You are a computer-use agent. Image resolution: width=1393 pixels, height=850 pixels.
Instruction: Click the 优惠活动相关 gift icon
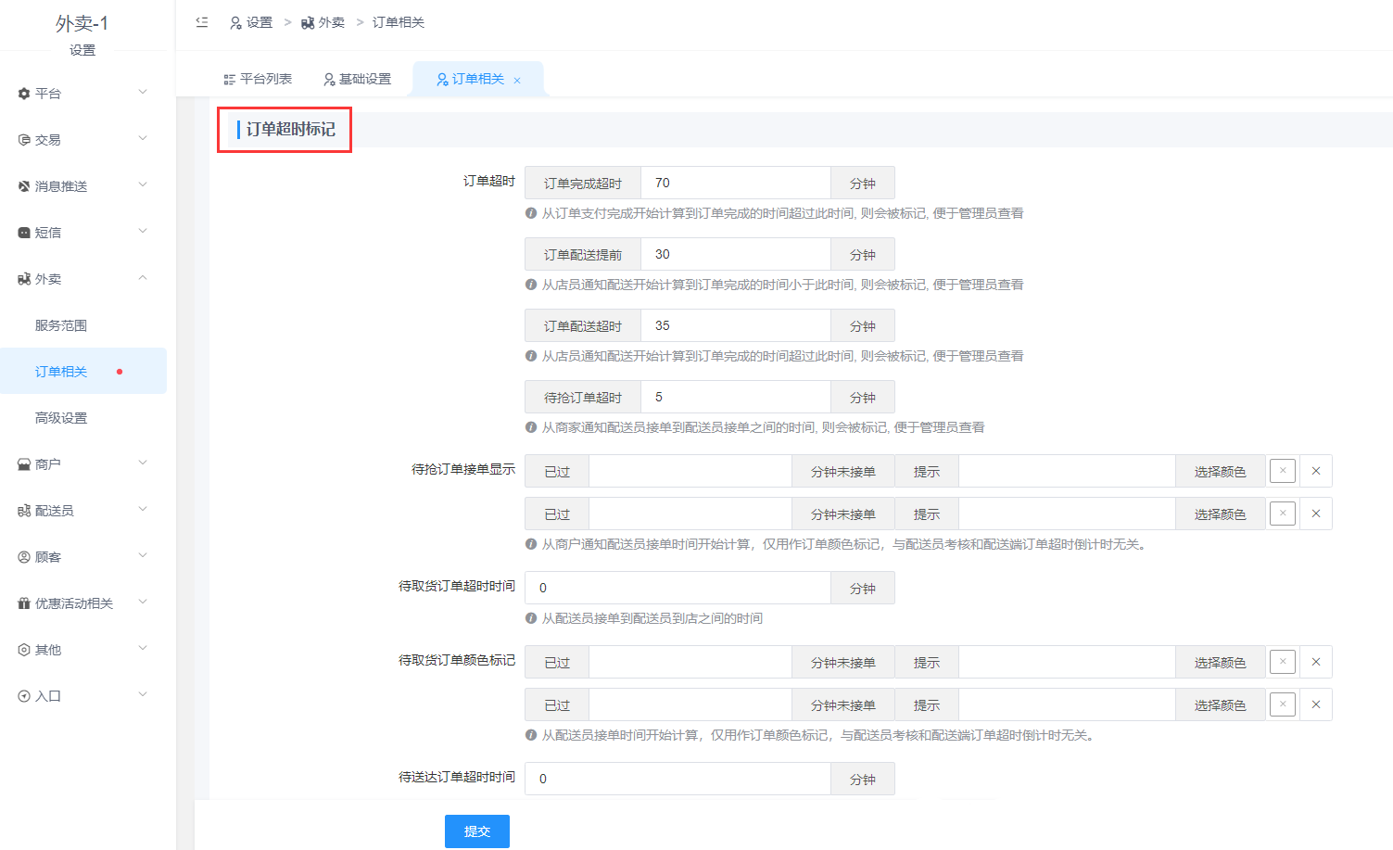pyautogui.click(x=24, y=603)
